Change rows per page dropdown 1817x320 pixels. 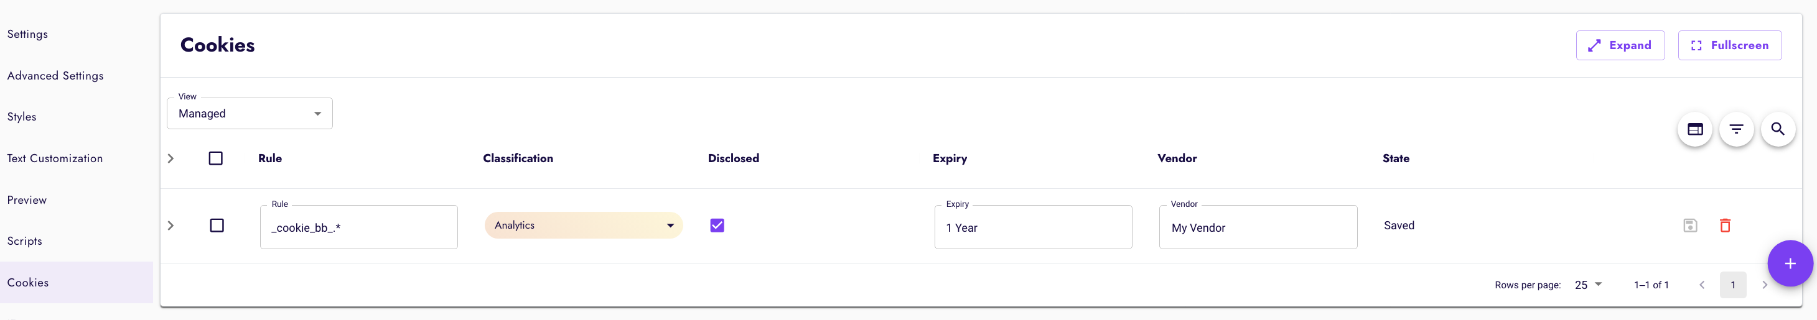click(x=1588, y=285)
